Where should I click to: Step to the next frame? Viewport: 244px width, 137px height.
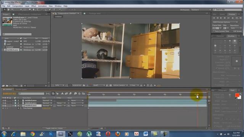[x=225, y=18]
